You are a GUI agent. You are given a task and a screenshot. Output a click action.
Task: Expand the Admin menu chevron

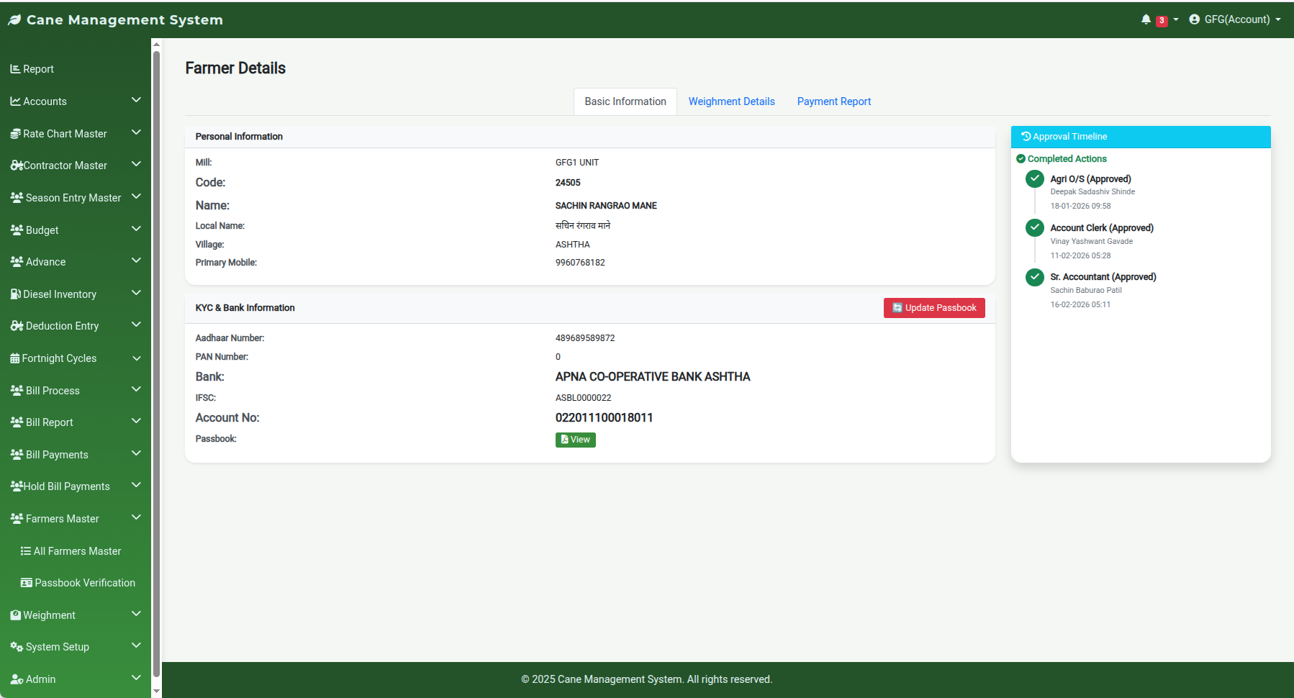pos(136,678)
